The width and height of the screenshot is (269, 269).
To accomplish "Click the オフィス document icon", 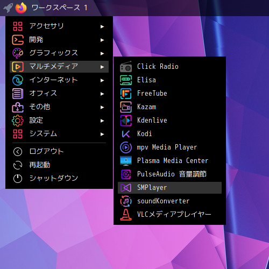I will tap(18, 94).
